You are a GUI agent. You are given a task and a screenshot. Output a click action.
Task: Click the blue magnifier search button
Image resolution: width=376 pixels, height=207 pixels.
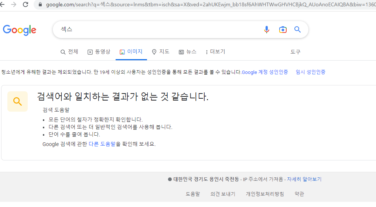[298, 30]
